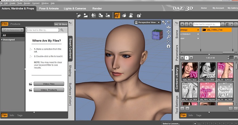Expand the Unassigned category

[x=2, y=40]
